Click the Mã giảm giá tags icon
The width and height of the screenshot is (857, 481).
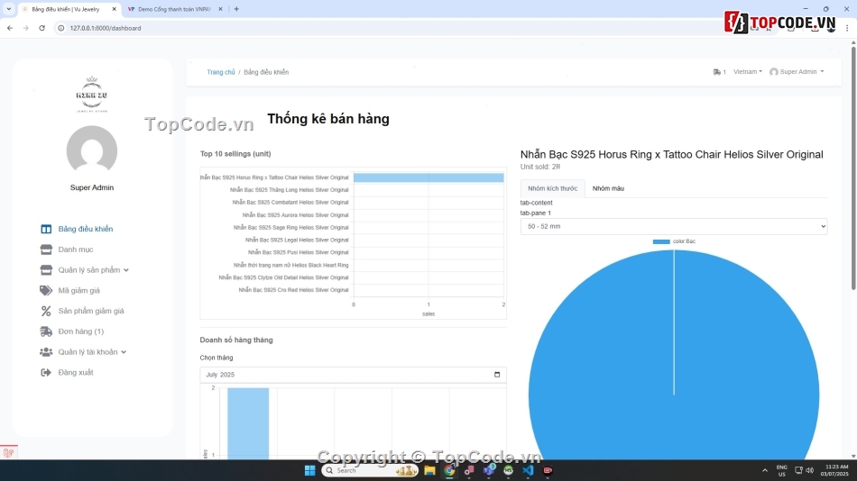pyautogui.click(x=46, y=290)
